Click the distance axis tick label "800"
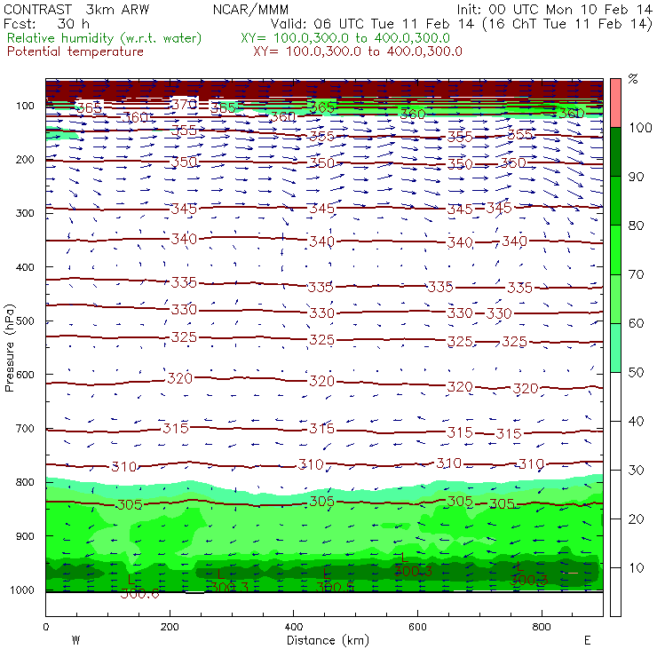657x657 pixels. coord(542,627)
